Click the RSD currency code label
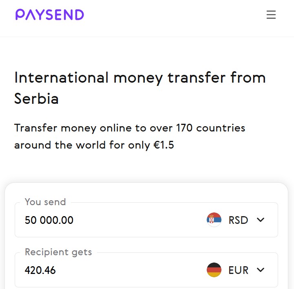 [238, 220]
